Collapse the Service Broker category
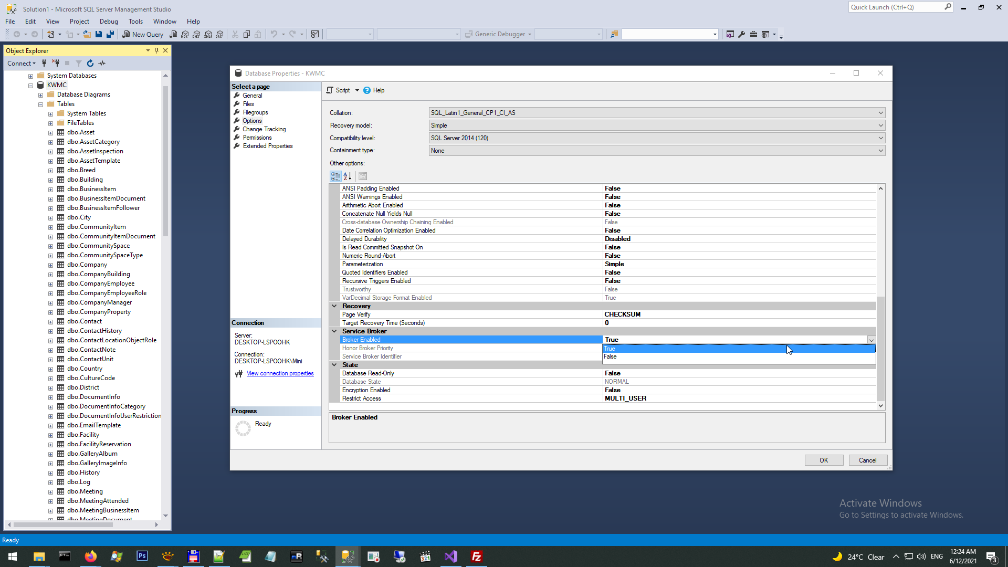The image size is (1008, 567). 334,331
